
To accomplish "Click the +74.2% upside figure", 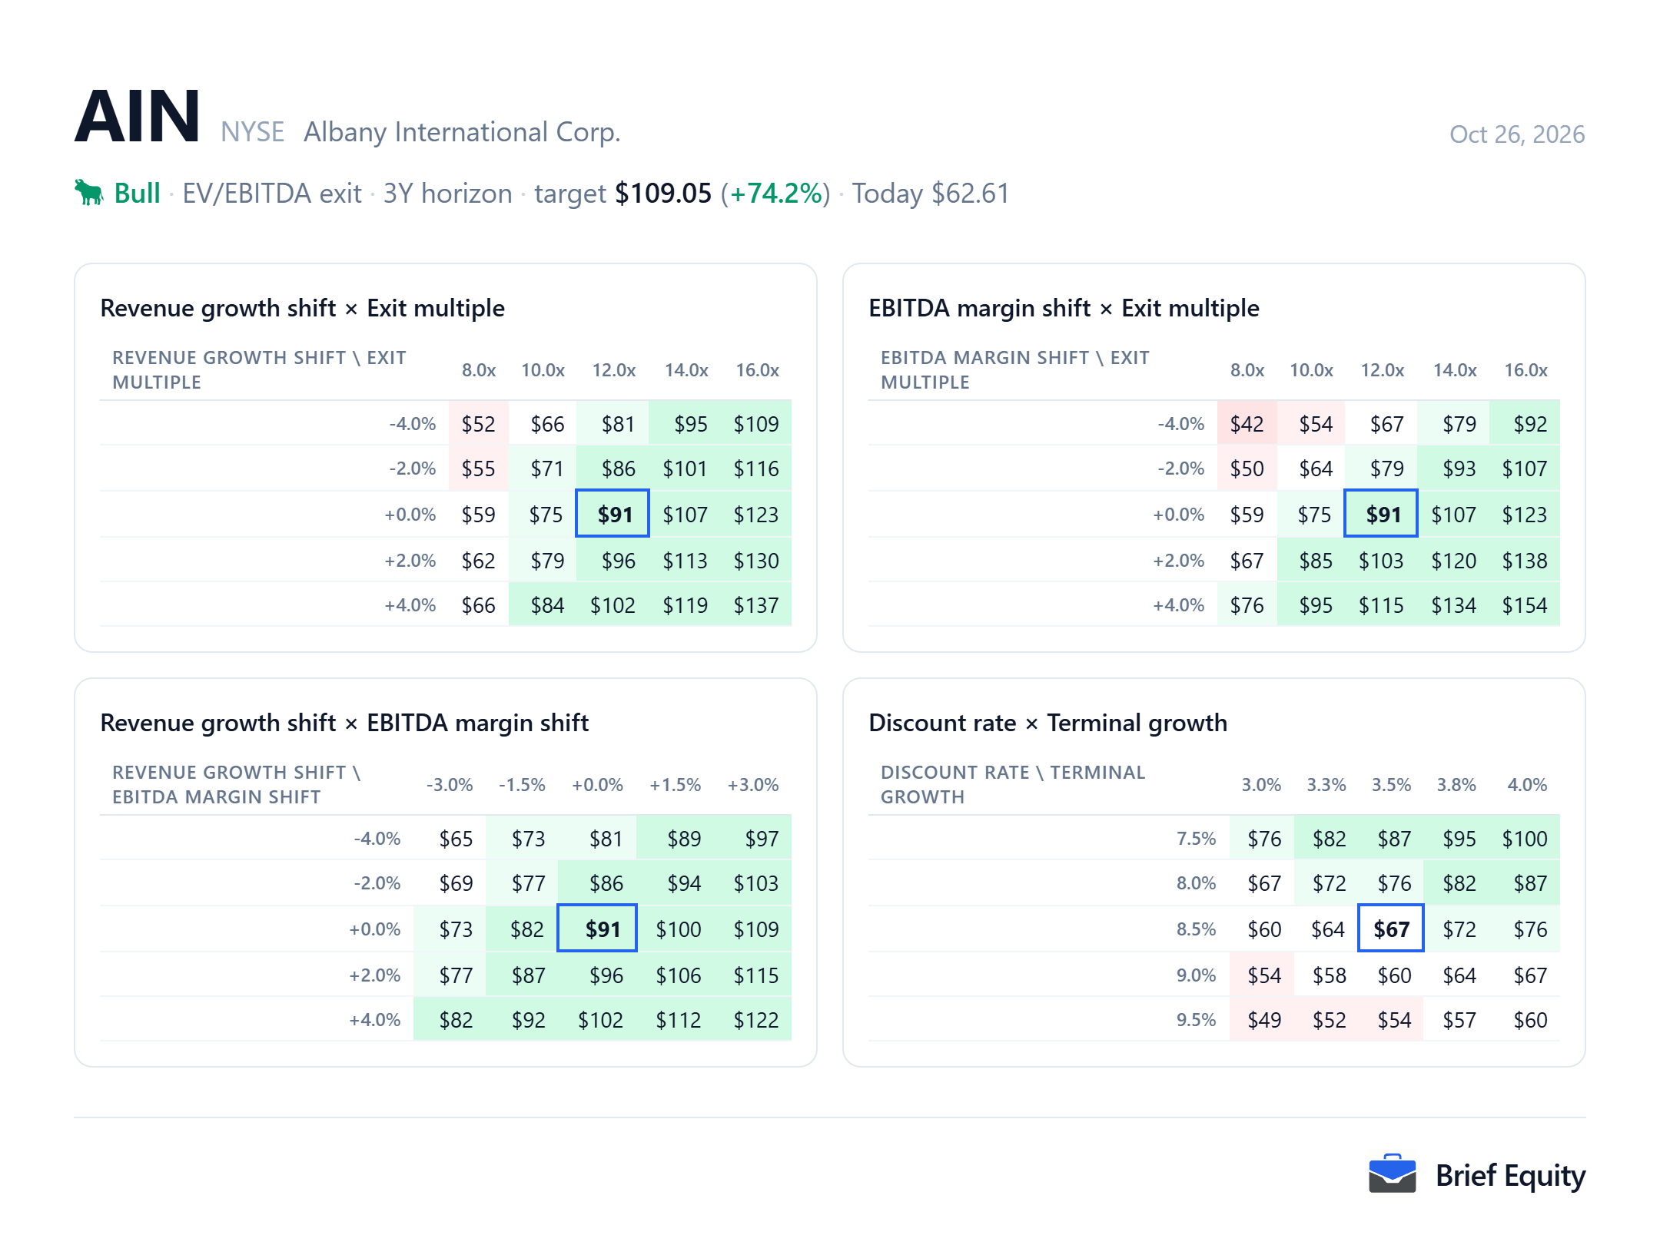I will tap(776, 193).
